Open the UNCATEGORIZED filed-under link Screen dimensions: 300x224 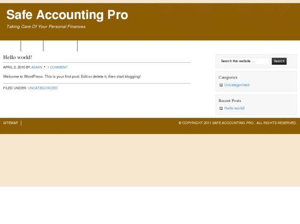coord(43,88)
